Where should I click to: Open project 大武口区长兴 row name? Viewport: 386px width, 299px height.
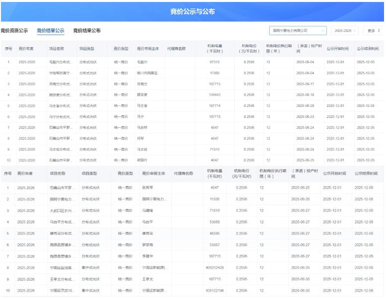coord(62,210)
